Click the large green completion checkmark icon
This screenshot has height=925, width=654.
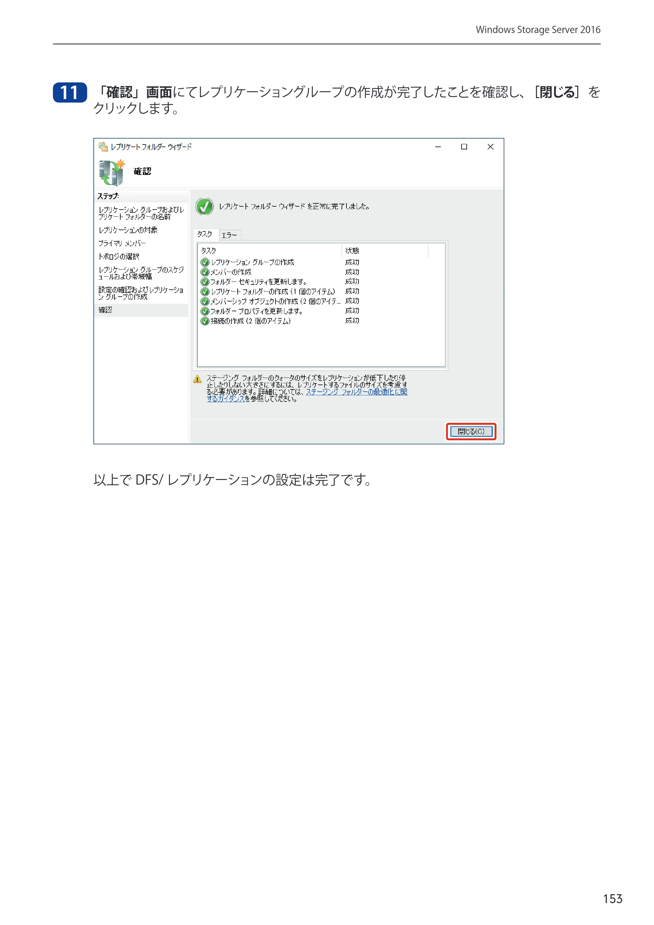pyautogui.click(x=205, y=207)
